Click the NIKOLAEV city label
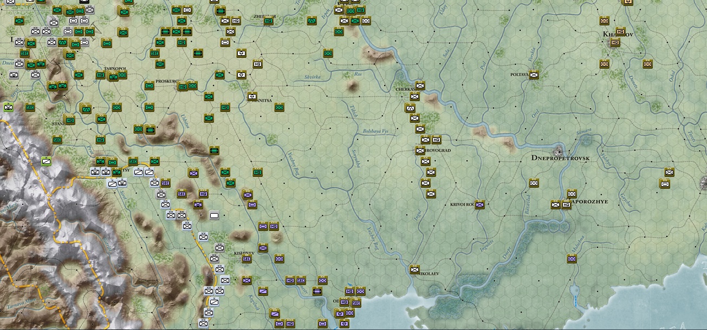 428,274
